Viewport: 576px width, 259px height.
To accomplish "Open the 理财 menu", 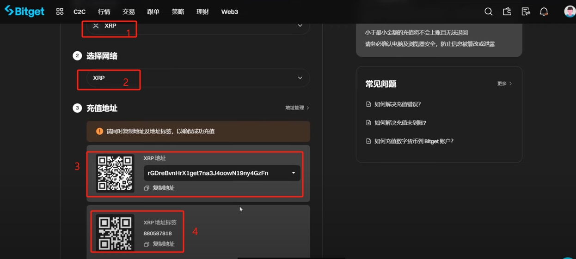I will tap(202, 12).
